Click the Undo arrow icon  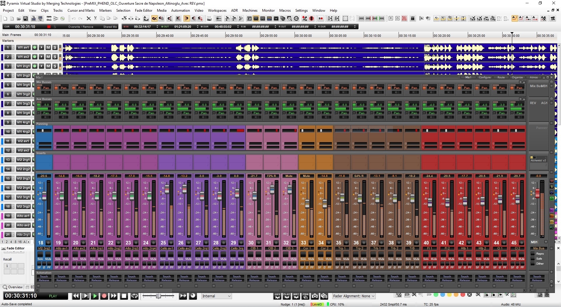tap(74, 19)
